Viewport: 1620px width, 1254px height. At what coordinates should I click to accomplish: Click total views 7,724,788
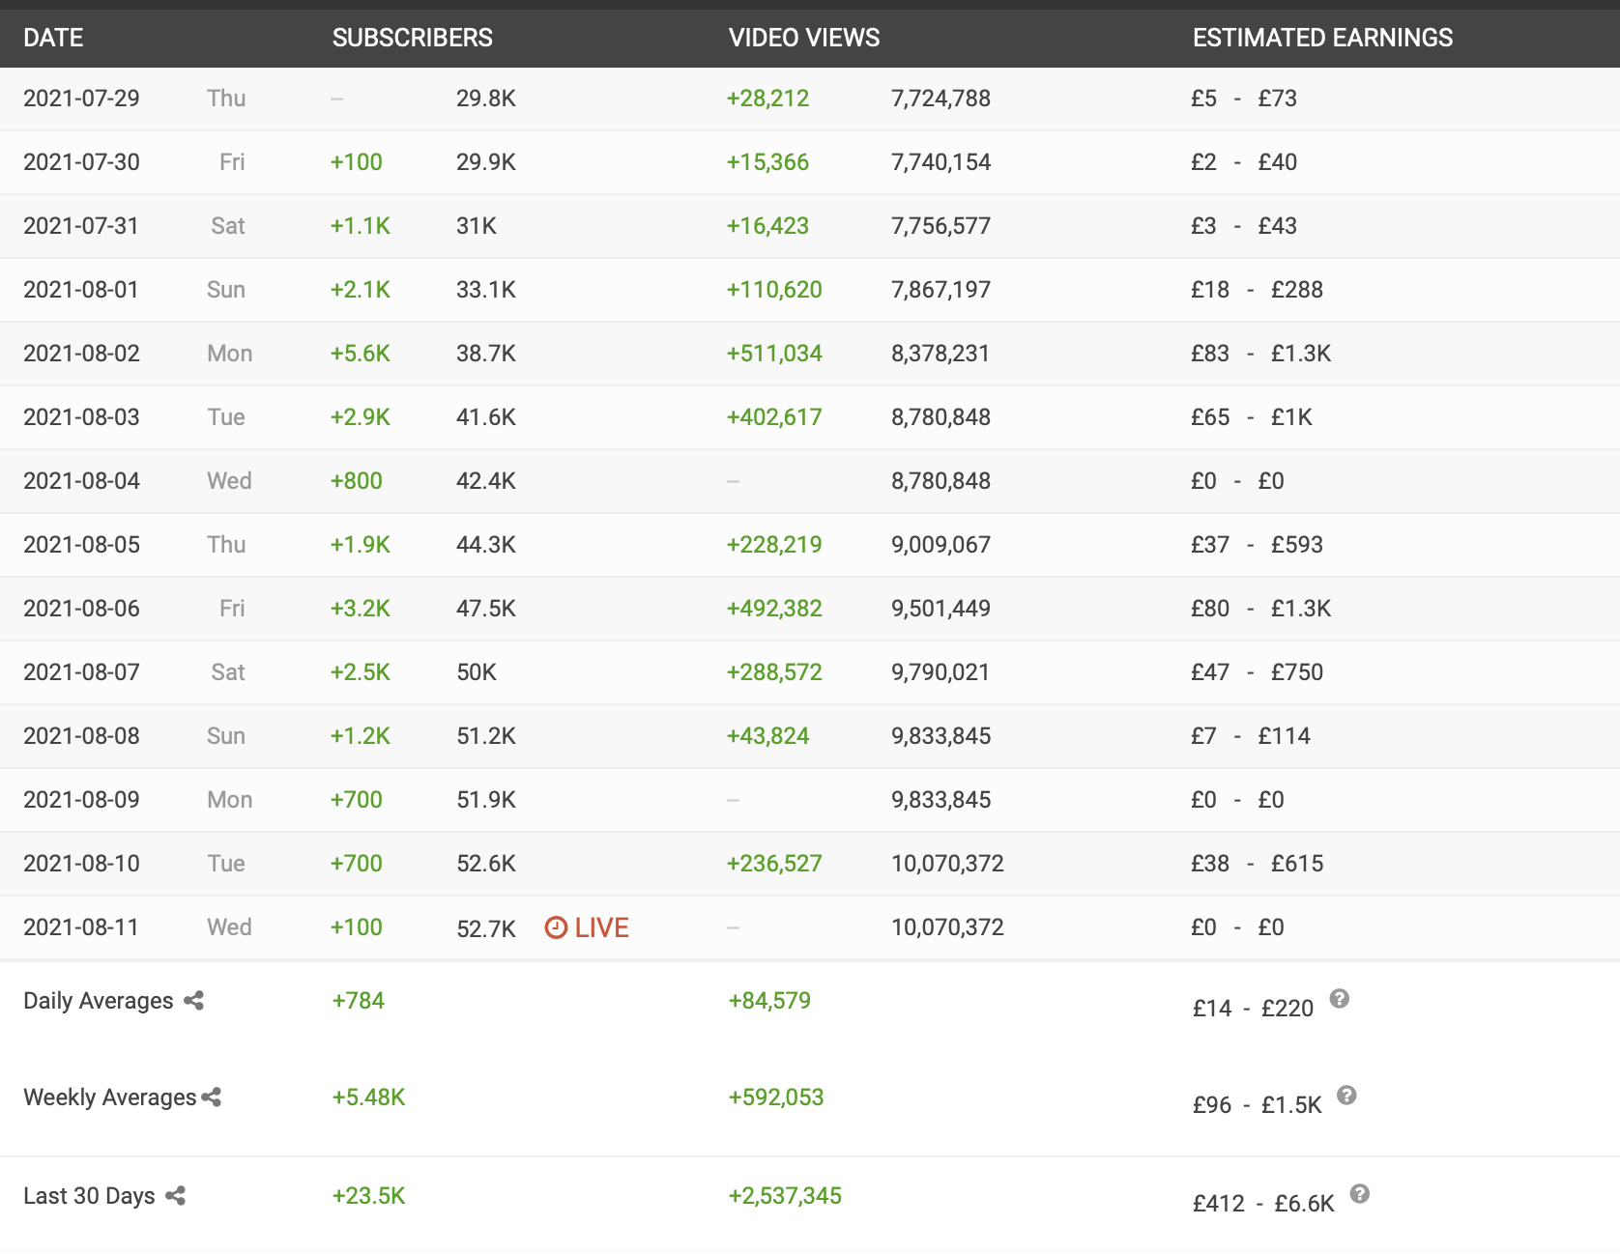(940, 99)
